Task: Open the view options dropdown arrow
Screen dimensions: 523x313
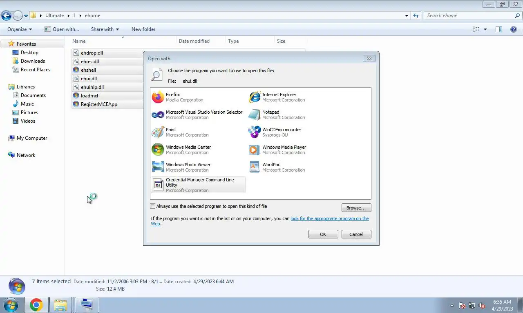Action: pyautogui.click(x=485, y=29)
